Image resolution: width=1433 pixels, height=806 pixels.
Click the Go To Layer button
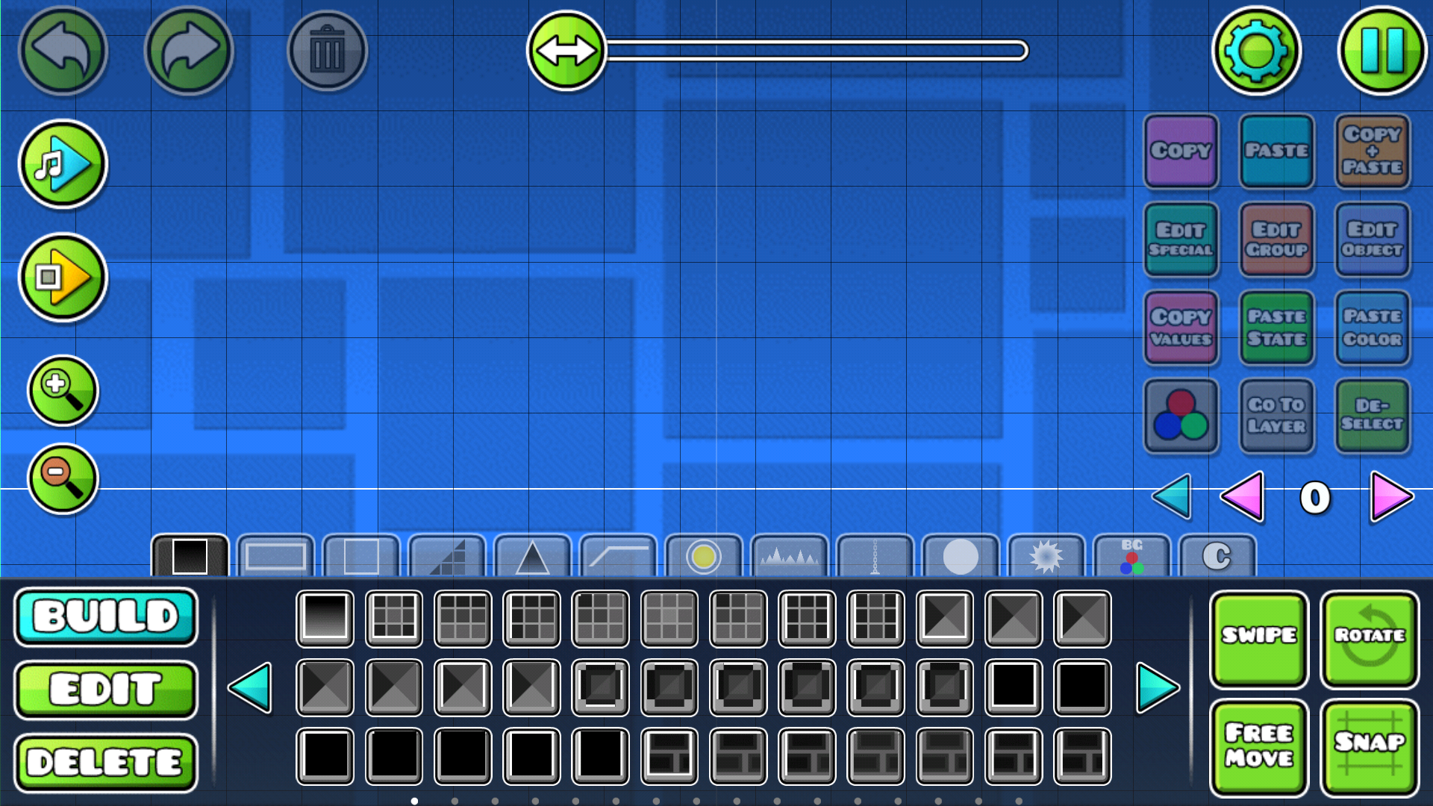tap(1276, 413)
